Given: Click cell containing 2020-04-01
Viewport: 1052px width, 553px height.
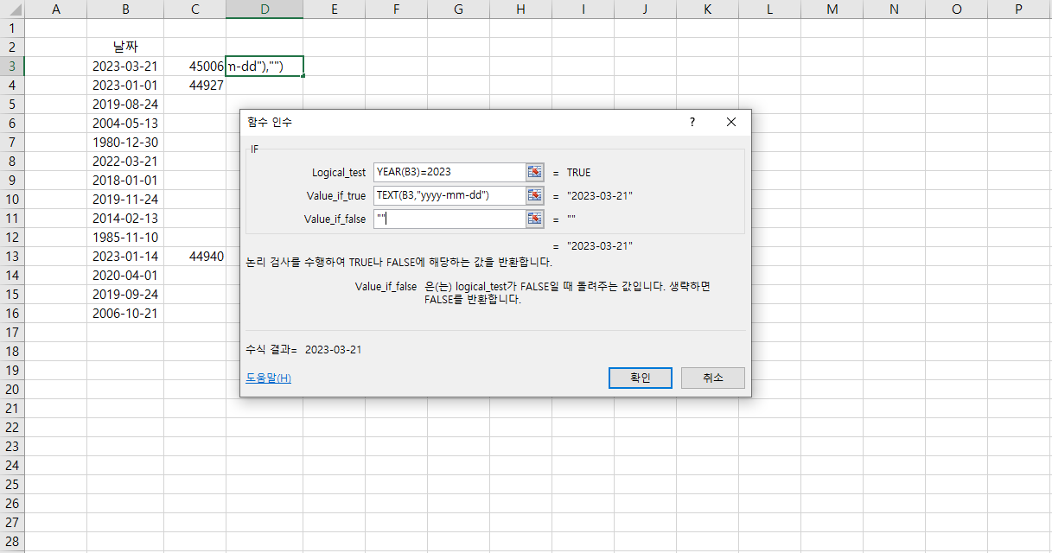Looking at the screenshot, I should click(125, 276).
